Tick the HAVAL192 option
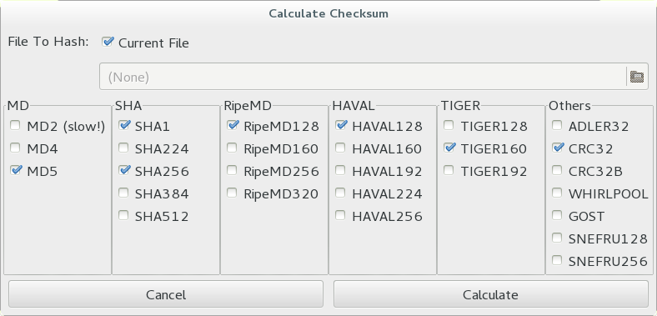657x316 pixels. (340, 170)
